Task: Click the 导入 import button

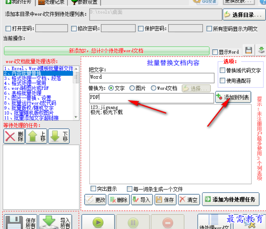Action: pos(142,200)
